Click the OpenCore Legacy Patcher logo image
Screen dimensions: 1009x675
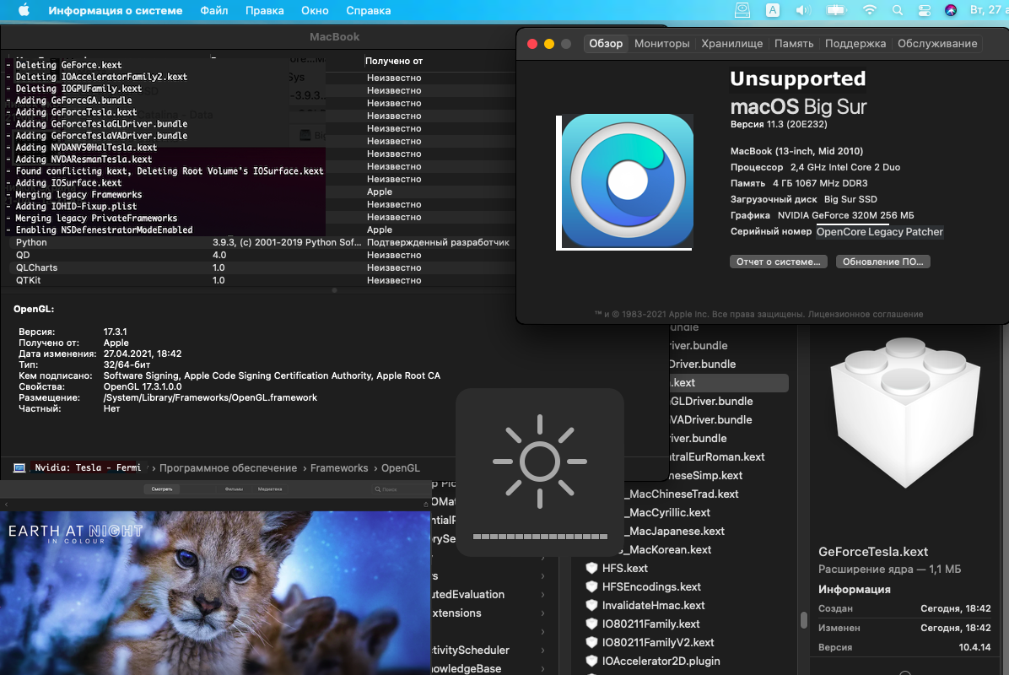(x=627, y=181)
